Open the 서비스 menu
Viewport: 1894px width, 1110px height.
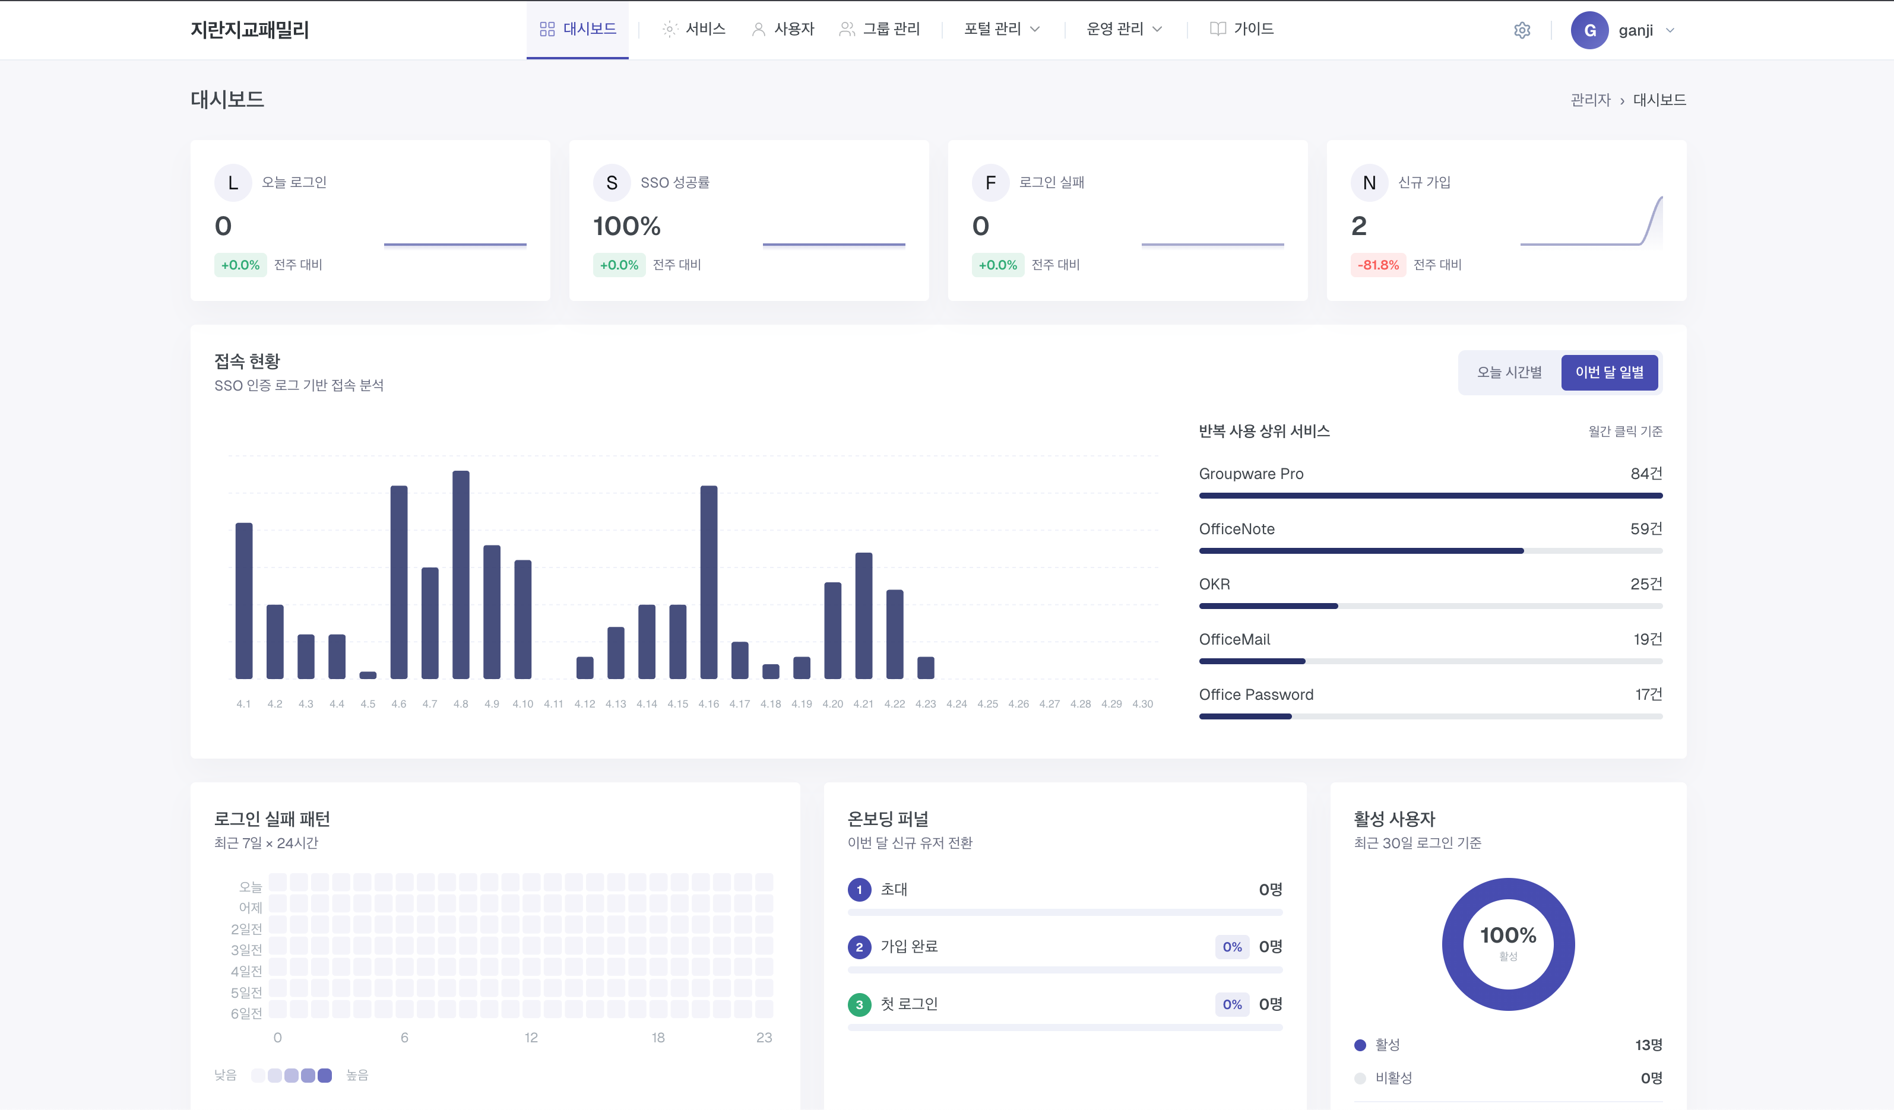point(693,28)
